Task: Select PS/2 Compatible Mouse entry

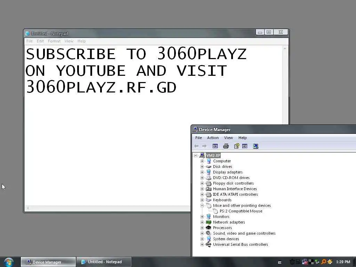Action: [241, 211]
